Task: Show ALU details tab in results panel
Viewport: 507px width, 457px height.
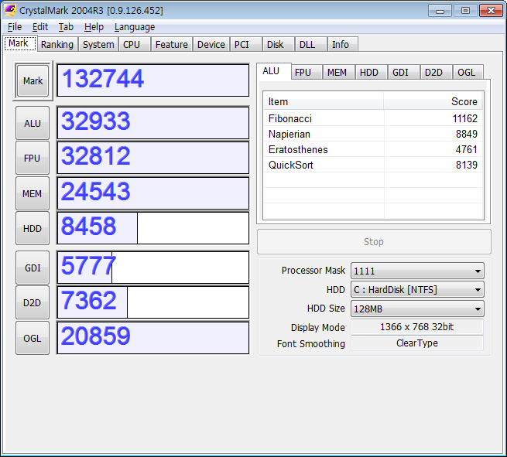Action: click(273, 71)
